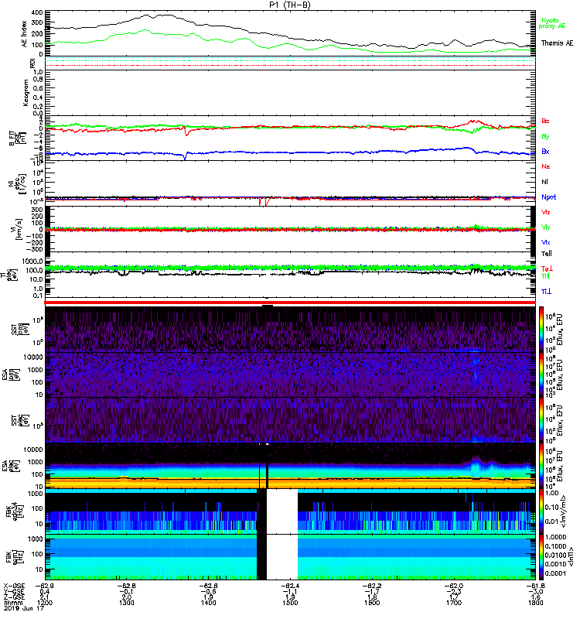The image size is (580, 619).
Task: Click the 1600 time label
Action: click(x=372, y=603)
